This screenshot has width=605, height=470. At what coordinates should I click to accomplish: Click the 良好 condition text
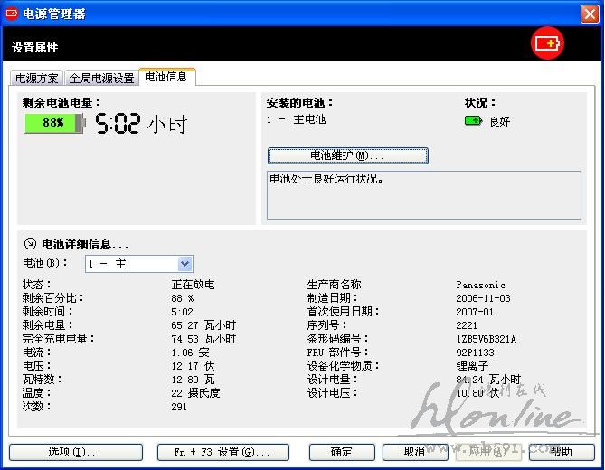pos(500,122)
